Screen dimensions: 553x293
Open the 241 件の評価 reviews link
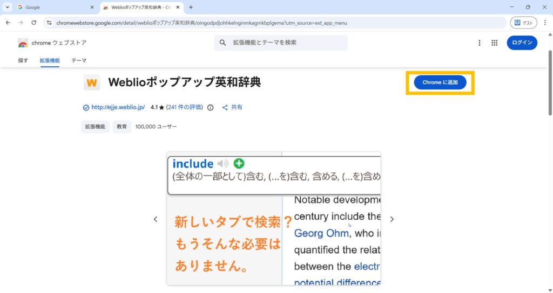point(185,107)
